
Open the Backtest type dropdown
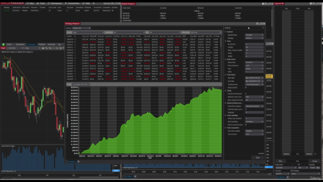pyautogui.click(x=254, y=35)
